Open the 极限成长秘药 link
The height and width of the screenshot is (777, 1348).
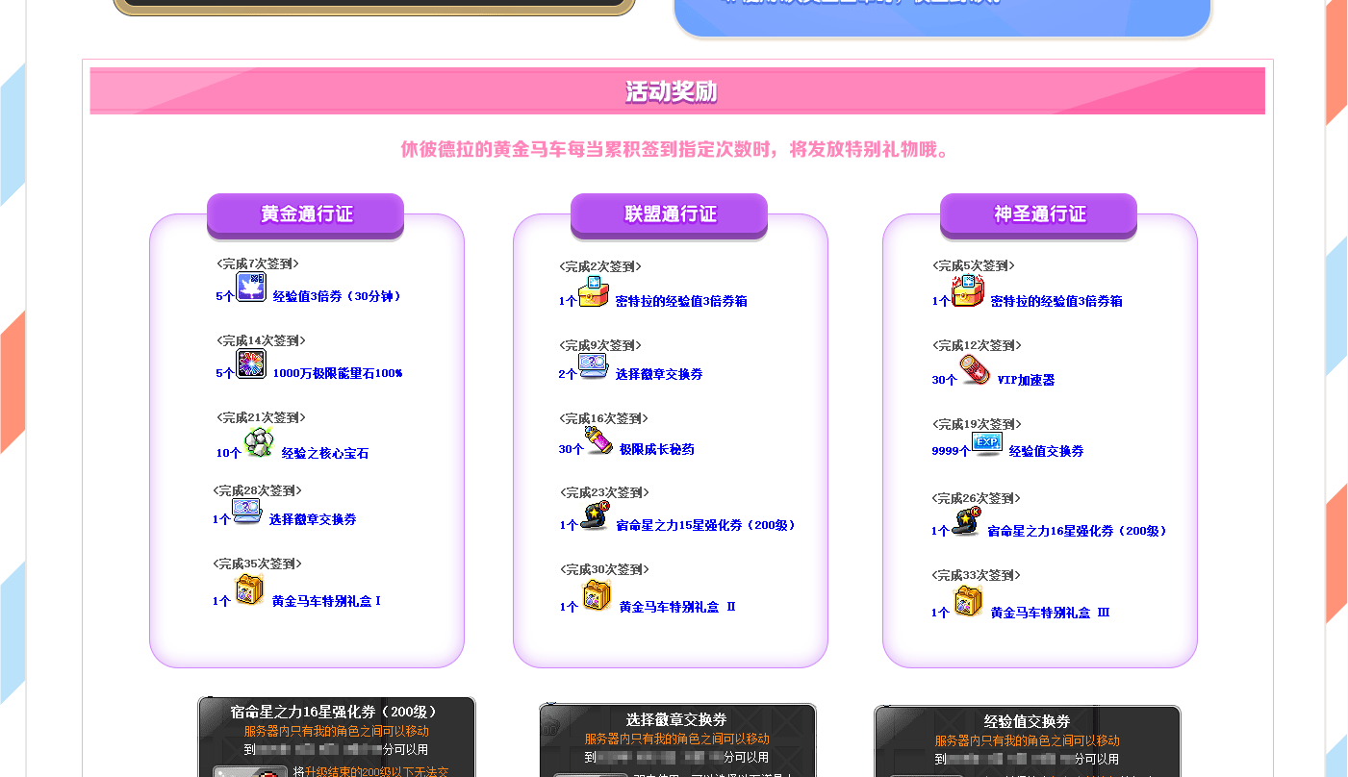(x=656, y=449)
